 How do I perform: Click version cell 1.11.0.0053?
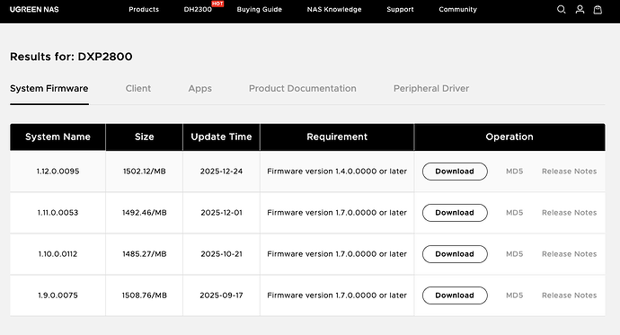coord(58,213)
